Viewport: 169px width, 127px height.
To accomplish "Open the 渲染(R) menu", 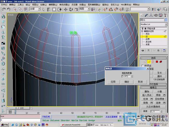I will 105,5.
